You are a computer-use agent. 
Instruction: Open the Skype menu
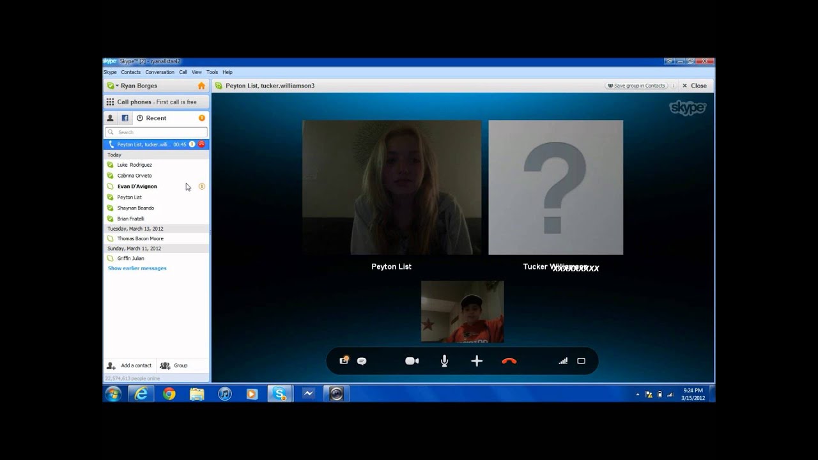coord(110,72)
